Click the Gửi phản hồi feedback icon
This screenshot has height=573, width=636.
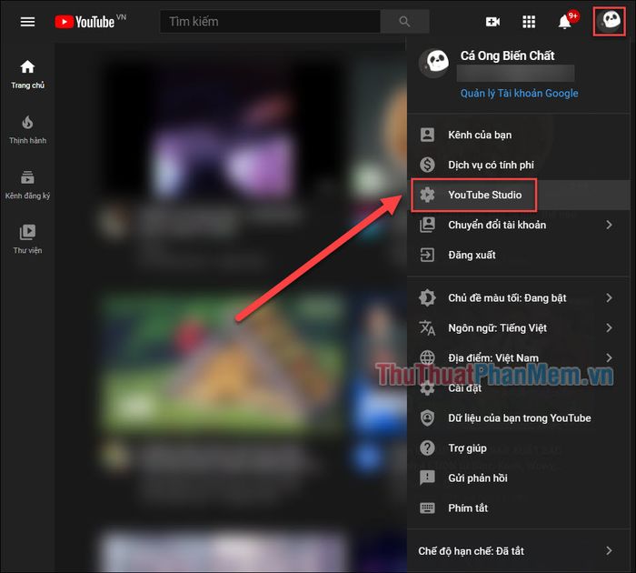(x=427, y=478)
